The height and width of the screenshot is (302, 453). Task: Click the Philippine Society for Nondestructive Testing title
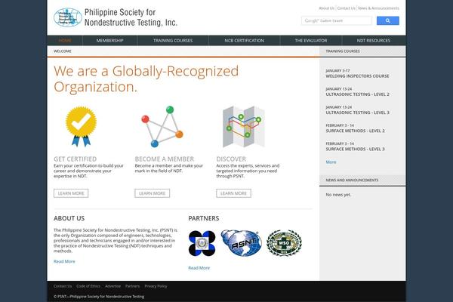click(x=131, y=17)
